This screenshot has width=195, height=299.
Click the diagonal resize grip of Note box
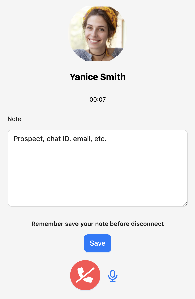tap(185, 204)
